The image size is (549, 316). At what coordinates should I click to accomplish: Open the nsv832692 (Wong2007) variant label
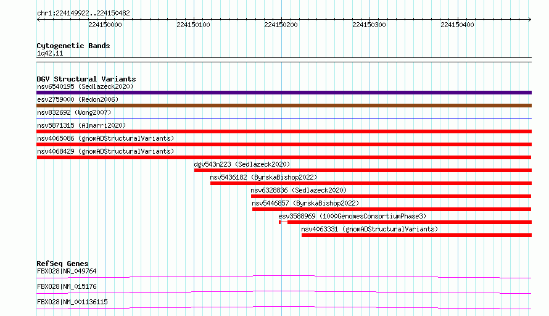[x=74, y=112]
